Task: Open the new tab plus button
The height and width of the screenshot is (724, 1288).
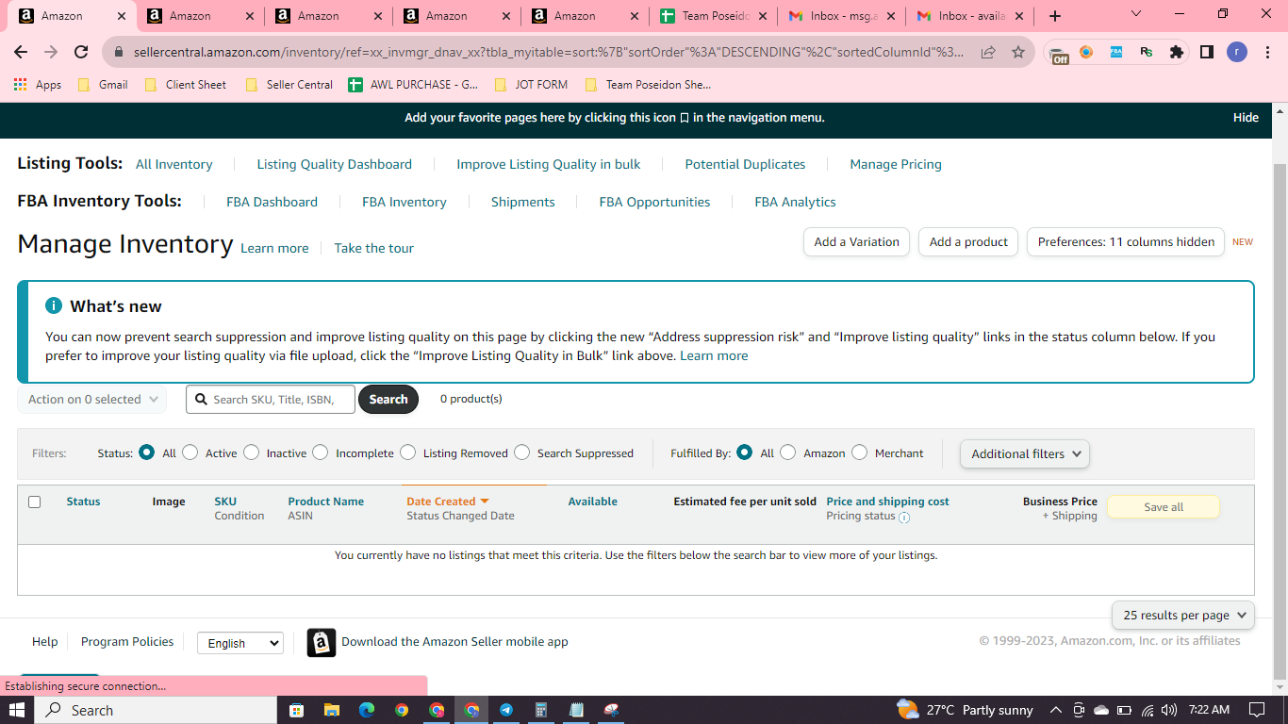Action: coord(1055,16)
